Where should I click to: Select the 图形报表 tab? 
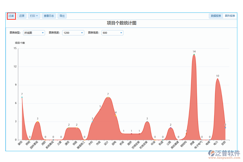pyautogui.click(x=230, y=16)
